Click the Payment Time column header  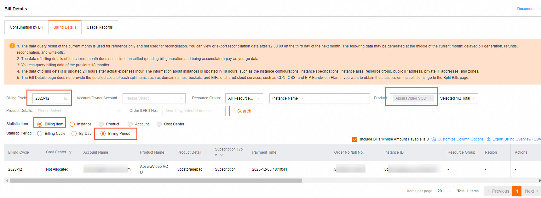tap(264, 152)
